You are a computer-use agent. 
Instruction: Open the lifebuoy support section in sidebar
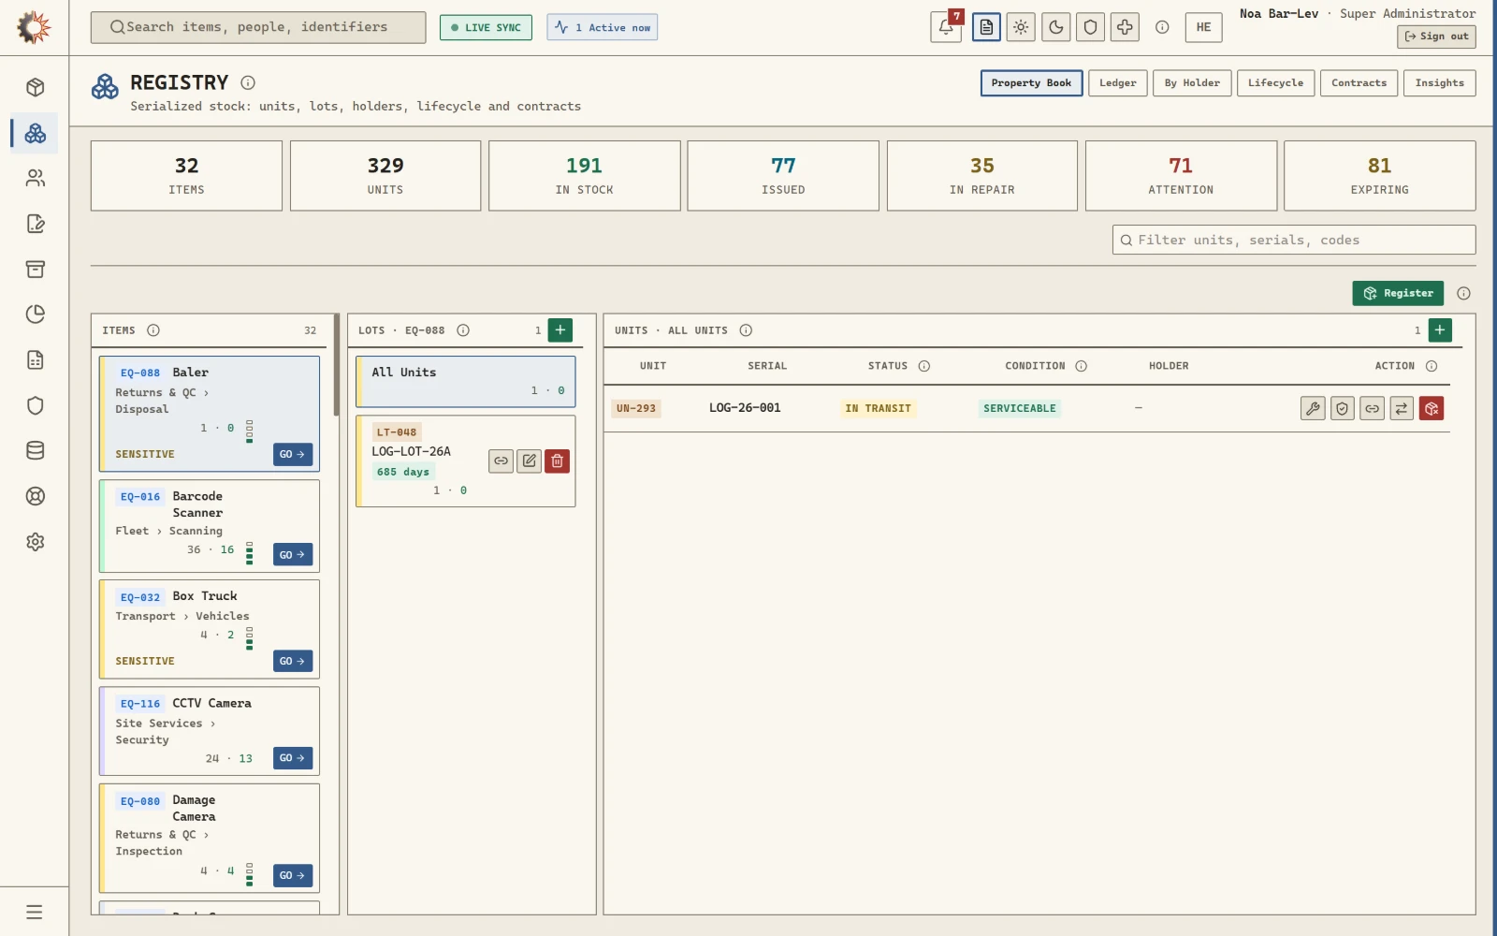tap(36, 496)
